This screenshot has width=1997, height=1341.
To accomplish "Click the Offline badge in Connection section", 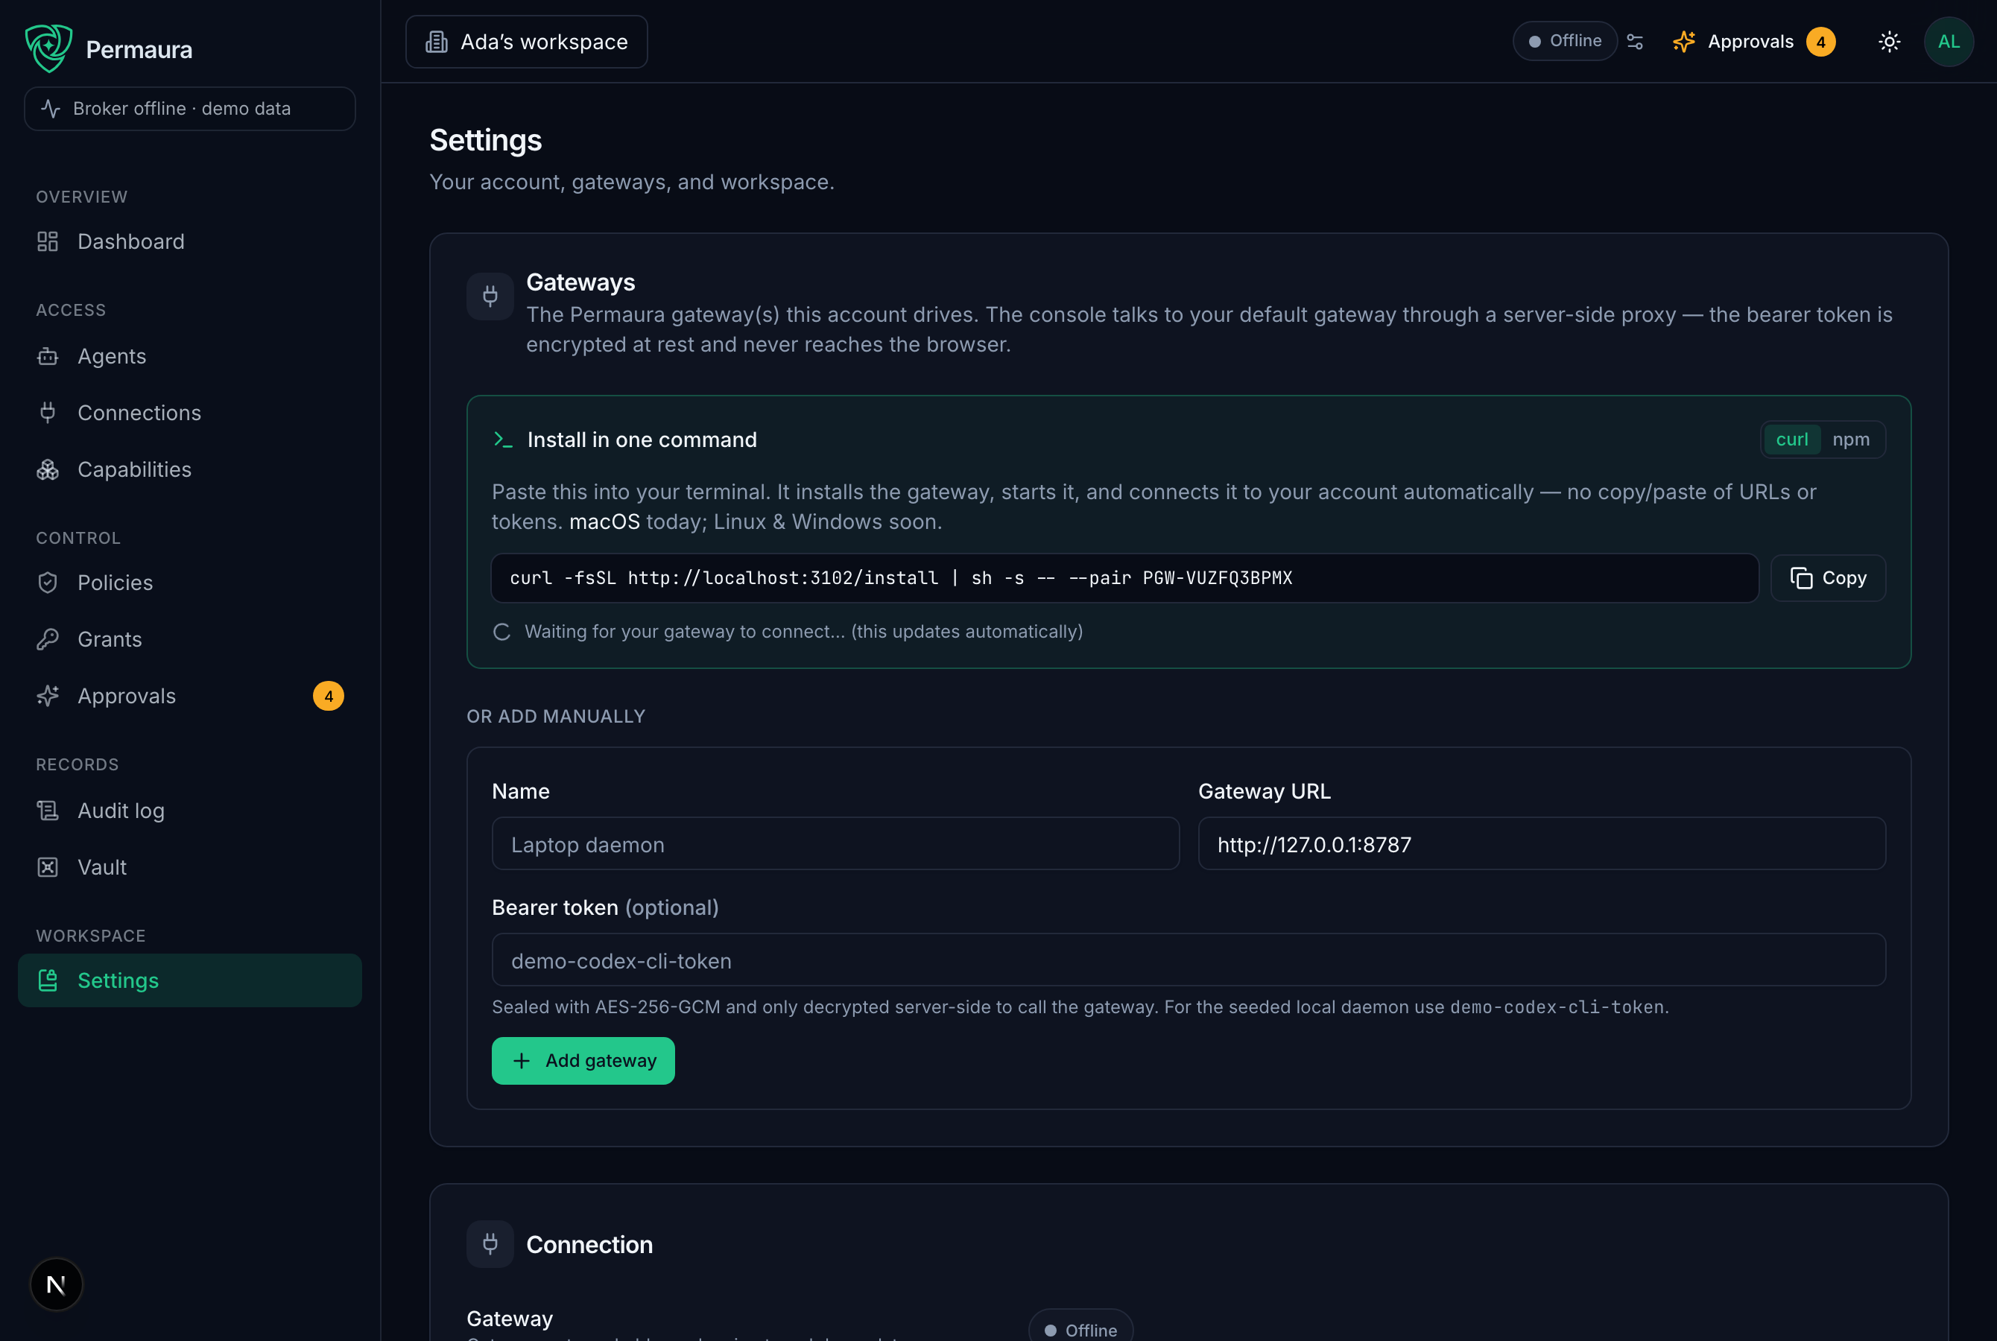I will [1080, 1328].
